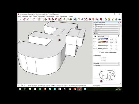This screenshot has height=104, width=139.
Task: Toggle the На земле checkbox
Action: coord(100,59)
